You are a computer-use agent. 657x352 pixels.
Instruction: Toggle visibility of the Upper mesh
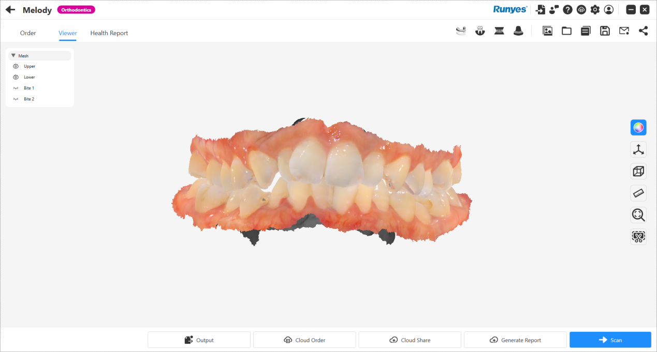16,66
